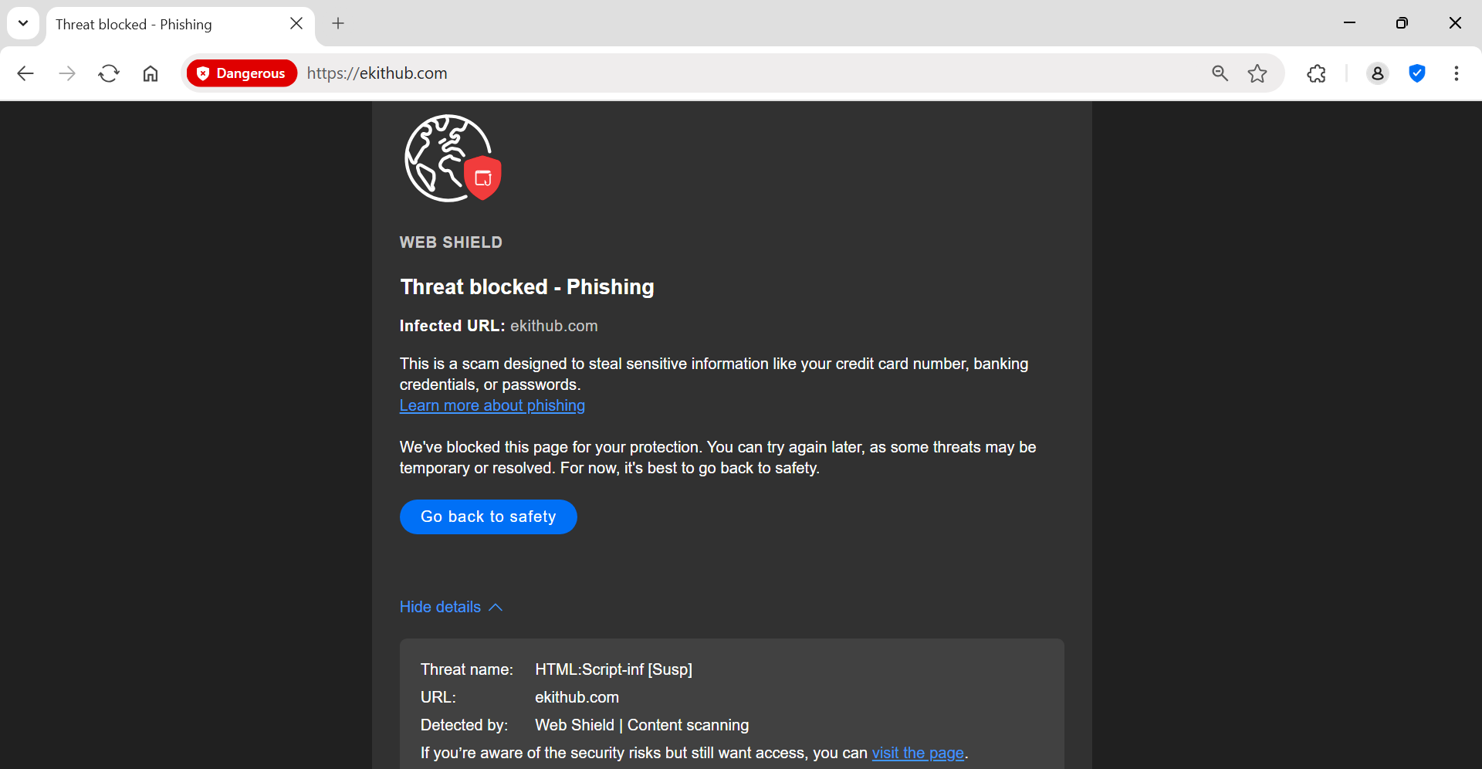Reload the blocked page
This screenshot has height=769, width=1482.
click(109, 73)
